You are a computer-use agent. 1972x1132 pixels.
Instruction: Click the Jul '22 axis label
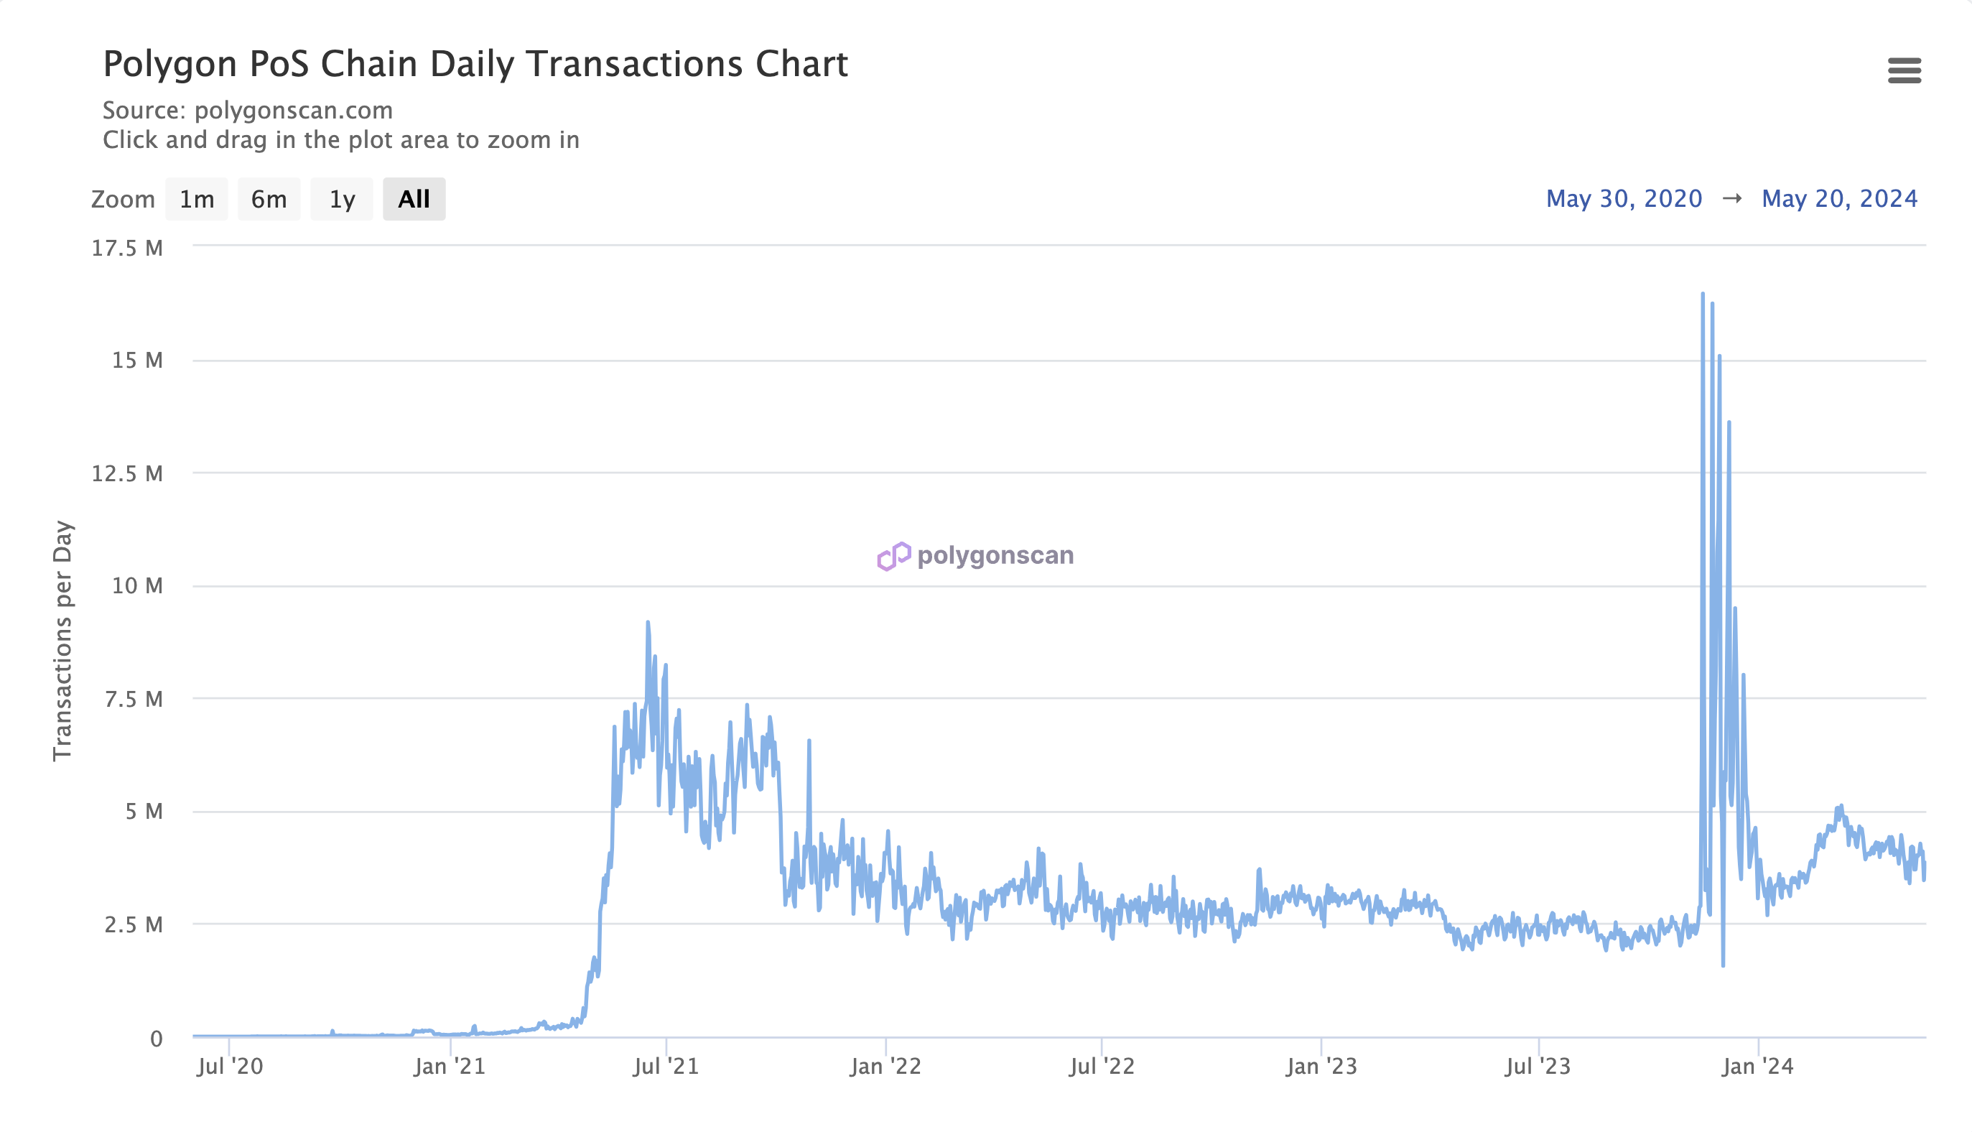point(1102,1066)
